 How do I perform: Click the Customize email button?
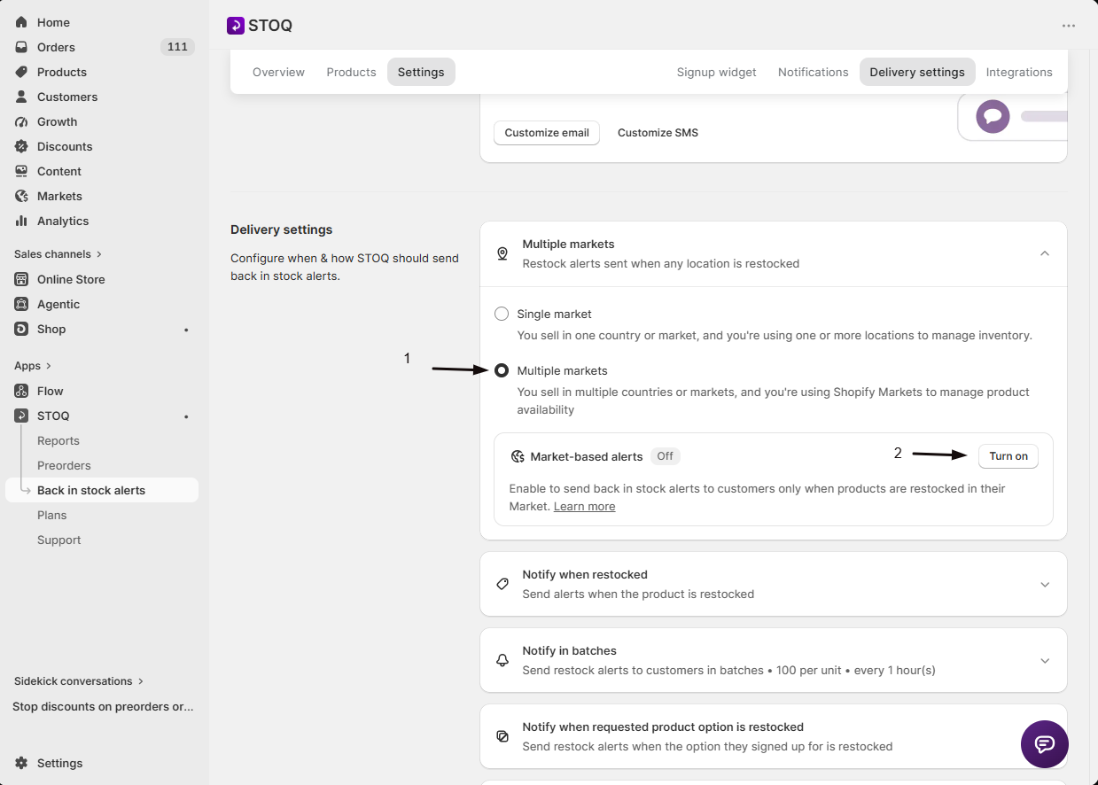[x=547, y=133]
